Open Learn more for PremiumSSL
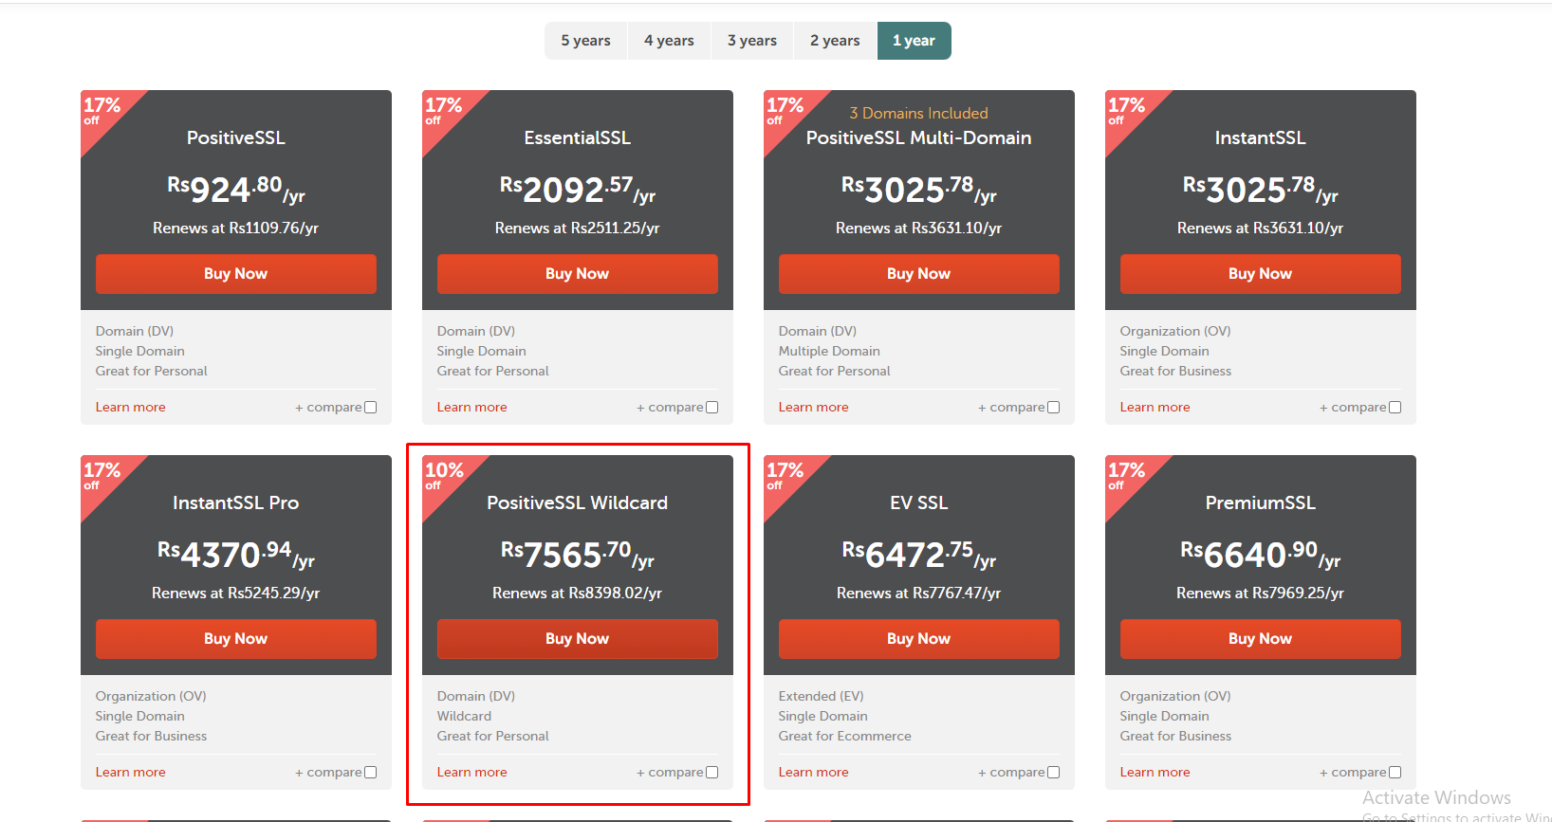 (1155, 773)
